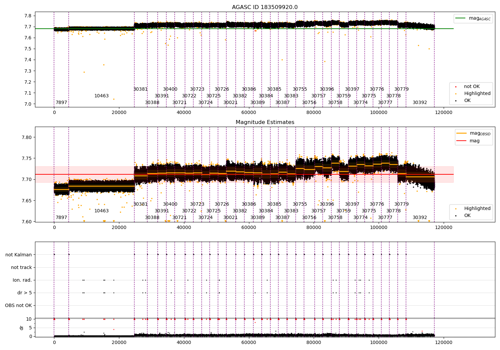Click the 10 tick on dr axis
The width and height of the screenshot is (500, 350).
tap(29, 319)
